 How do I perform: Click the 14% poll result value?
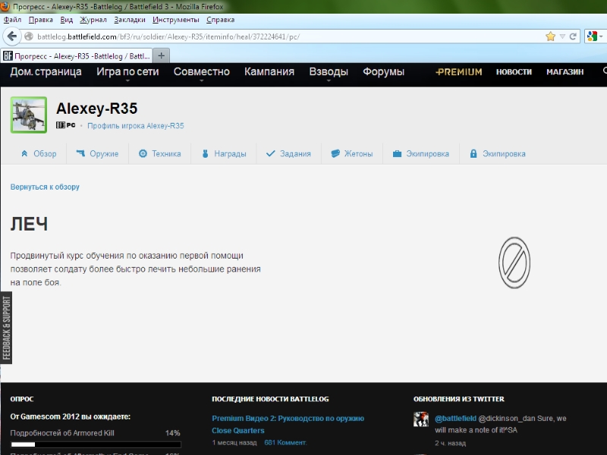[x=173, y=433]
